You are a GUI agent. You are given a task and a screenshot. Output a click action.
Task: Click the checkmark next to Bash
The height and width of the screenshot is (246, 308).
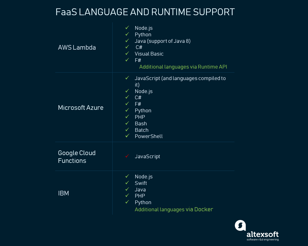click(x=127, y=123)
